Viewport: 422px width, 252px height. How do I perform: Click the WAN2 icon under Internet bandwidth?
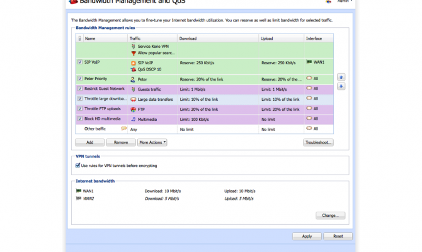point(79,198)
